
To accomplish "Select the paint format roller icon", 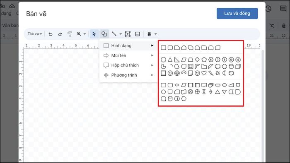I will coord(70,34).
